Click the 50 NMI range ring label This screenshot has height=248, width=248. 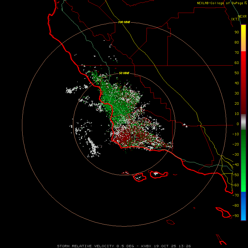click(x=124, y=73)
